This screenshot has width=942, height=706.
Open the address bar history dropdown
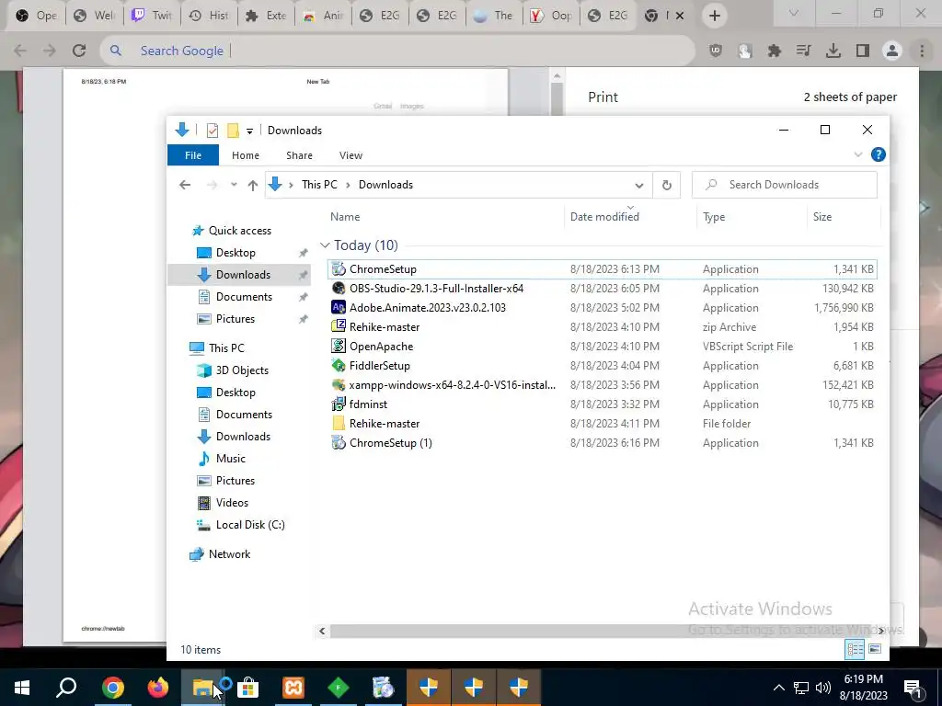pyautogui.click(x=638, y=185)
